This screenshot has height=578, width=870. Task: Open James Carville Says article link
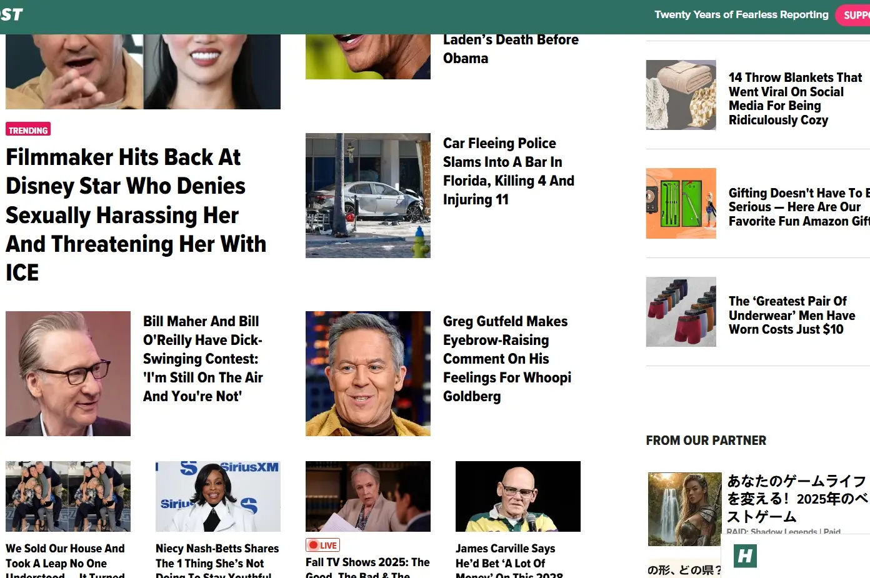coord(509,562)
